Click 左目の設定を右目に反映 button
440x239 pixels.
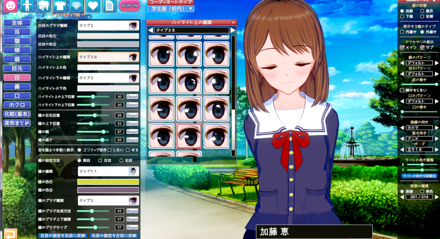[x=63, y=236]
